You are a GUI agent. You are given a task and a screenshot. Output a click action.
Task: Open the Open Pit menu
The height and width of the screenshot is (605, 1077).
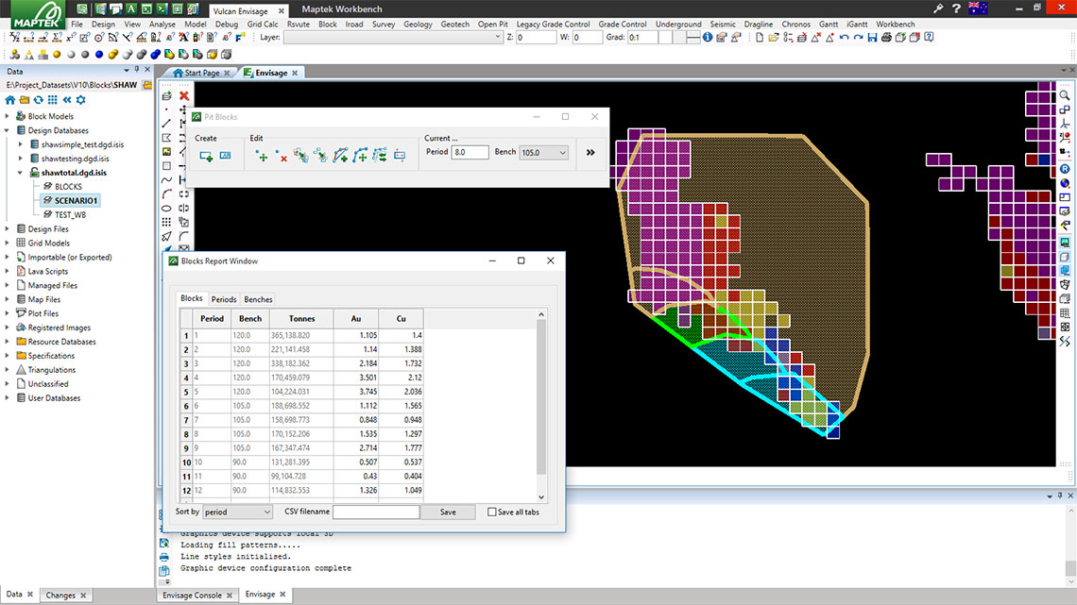point(492,24)
